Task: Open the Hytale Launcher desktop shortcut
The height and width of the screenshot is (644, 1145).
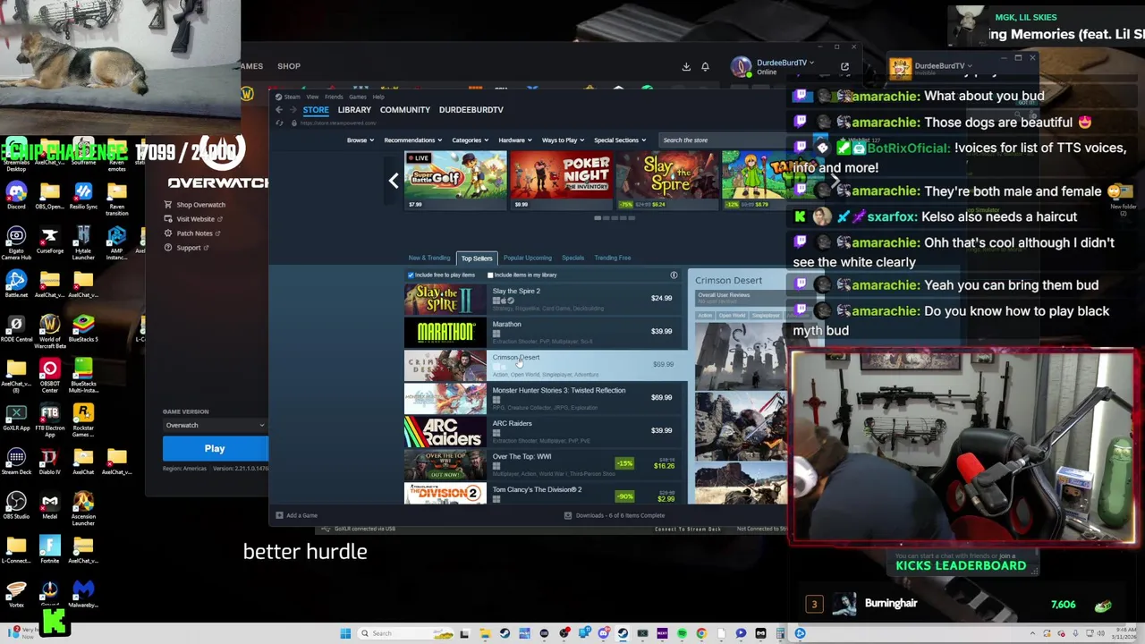Action: click(83, 241)
